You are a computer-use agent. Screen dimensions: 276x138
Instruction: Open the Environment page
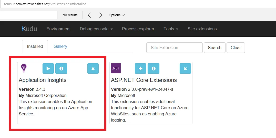(58, 29)
